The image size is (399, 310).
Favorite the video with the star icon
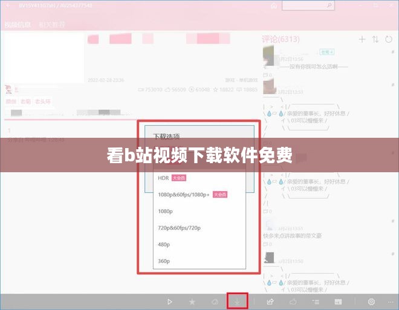tap(192, 302)
